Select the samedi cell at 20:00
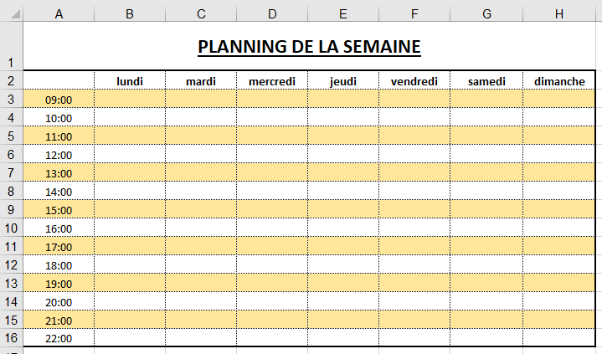The width and height of the screenshot is (602, 354). coord(486,302)
